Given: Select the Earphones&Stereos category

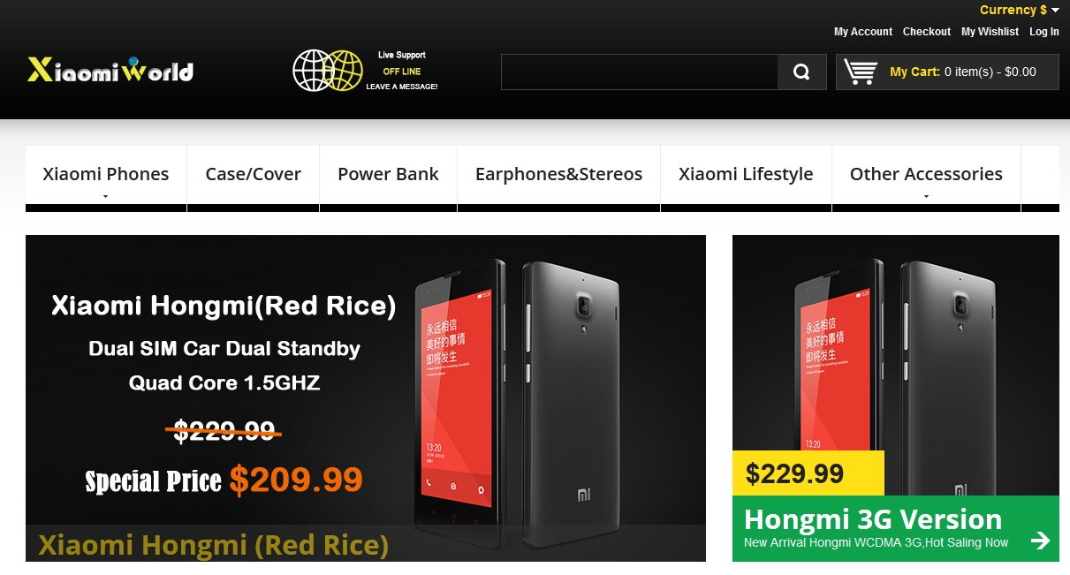Looking at the screenshot, I should click(559, 175).
